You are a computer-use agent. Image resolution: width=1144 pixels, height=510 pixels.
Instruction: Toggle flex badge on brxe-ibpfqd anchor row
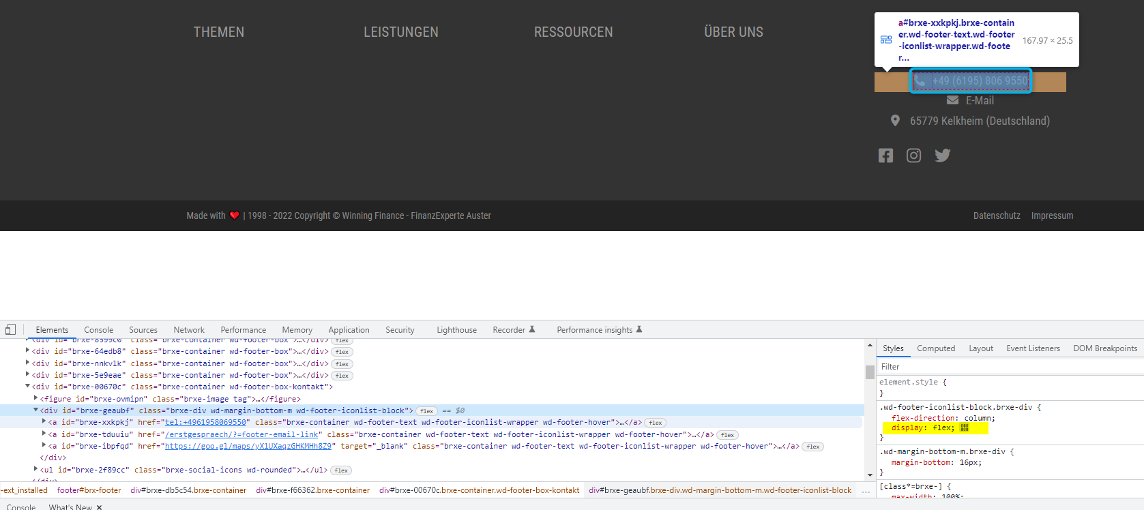click(x=813, y=447)
